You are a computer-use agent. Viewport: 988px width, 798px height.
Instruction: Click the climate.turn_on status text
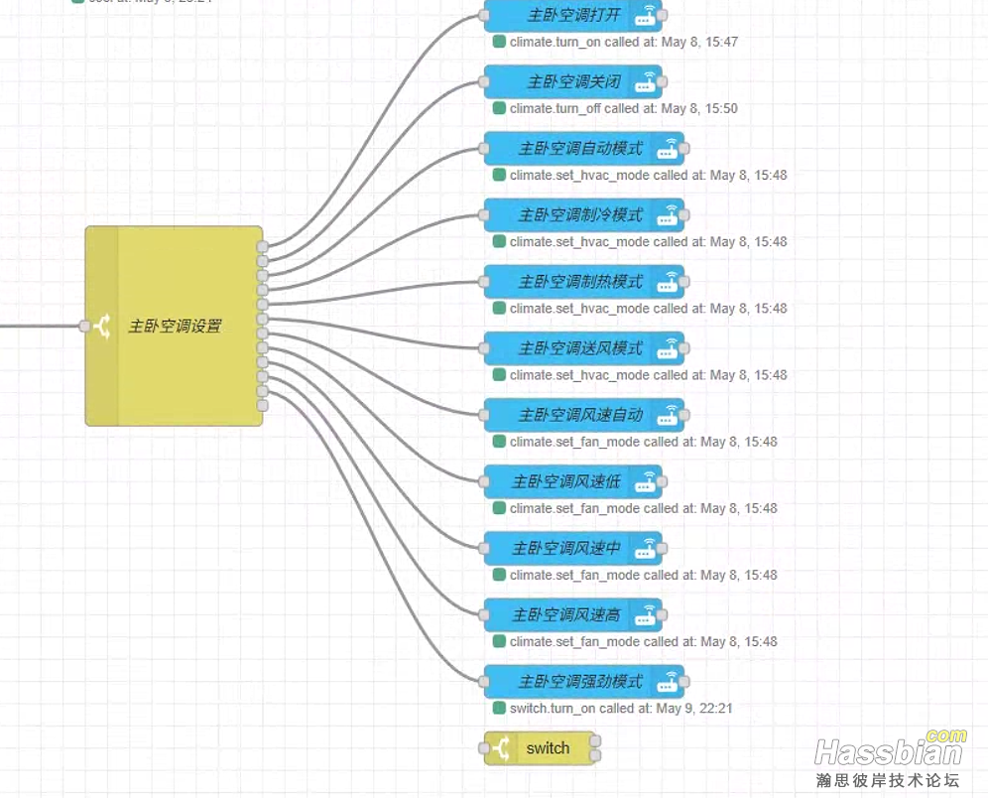(624, 43)
